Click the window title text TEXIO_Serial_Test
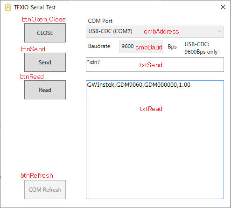This screenshot has width=231, height=208. click(35, 7)
